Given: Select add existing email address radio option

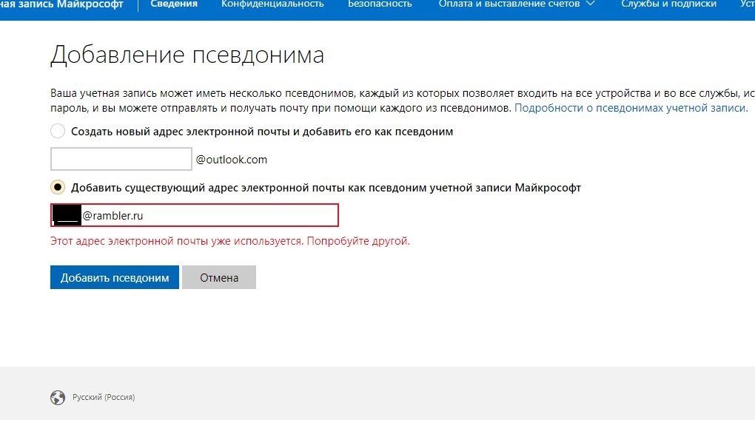Looking at the screenshot, I should point(58,187).
